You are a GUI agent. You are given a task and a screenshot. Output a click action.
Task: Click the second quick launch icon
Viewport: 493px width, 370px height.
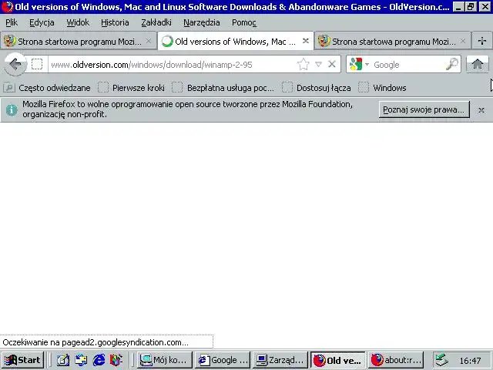(x=81, y=360)
